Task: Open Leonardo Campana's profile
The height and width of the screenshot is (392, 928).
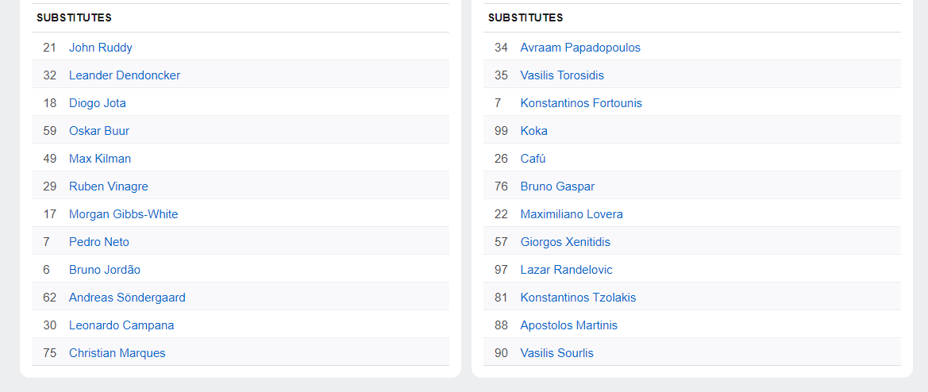Action: 121,325
